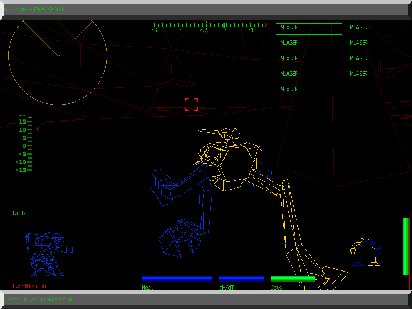Toggle the top MLASER in right weapon column

[x=358, y=27]
